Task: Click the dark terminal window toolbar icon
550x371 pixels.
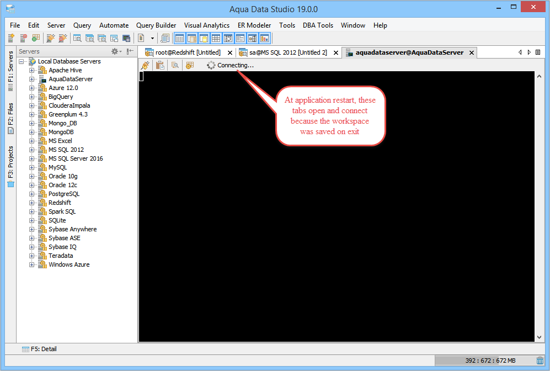Action: tap(126, 38)
